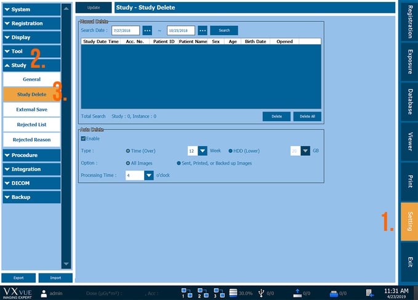Image resolution: width=418 pixels, height=300 pixels.
Task: Switch to the Database tab
Action: 409,100
